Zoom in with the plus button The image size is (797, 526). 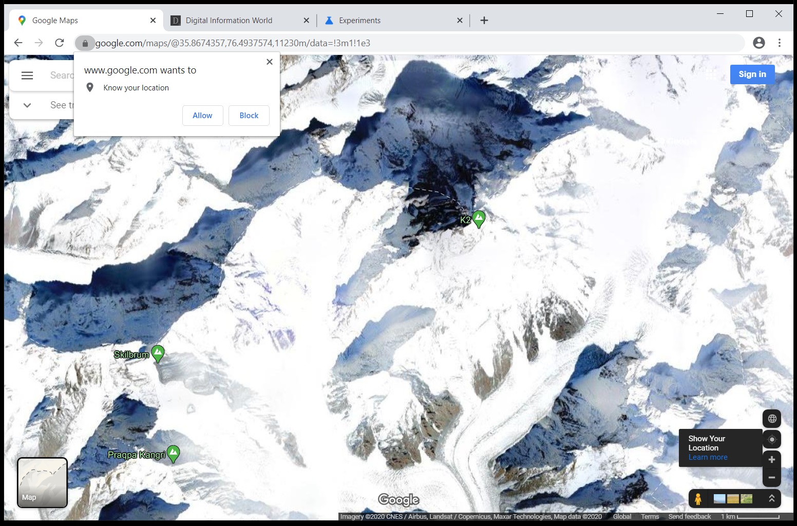pos(772,460)
